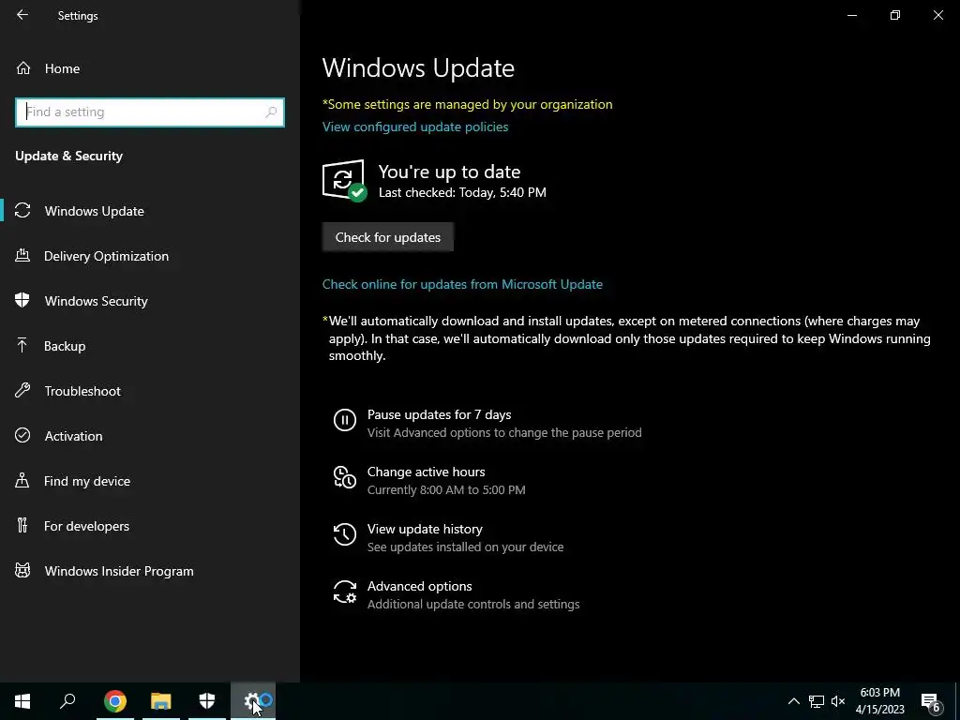The height and width of the screenshot is (720, 960).
Task: Open Advanced options
Action: point(419,586)
